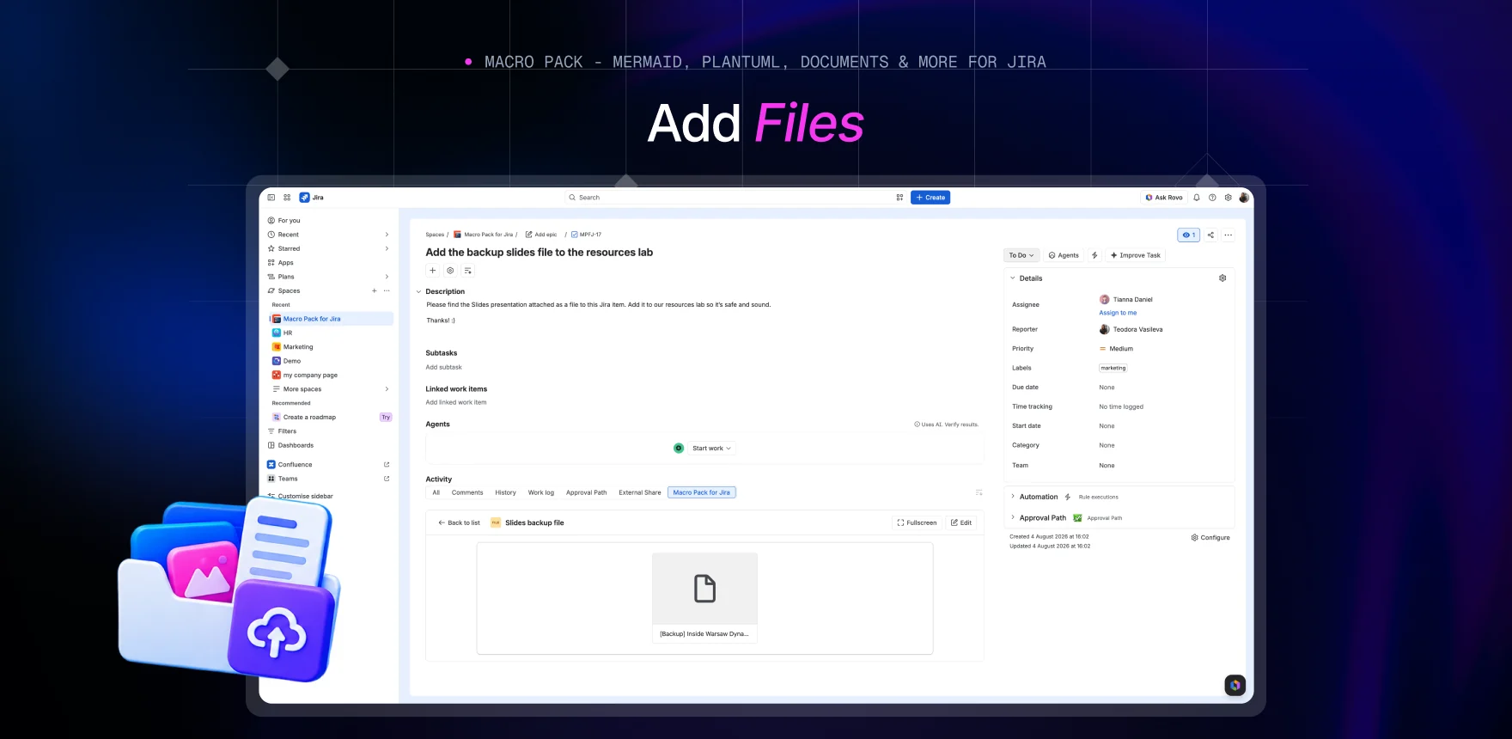Open the Work log tab
Image resolution: width=1512 pixels, height=739 pixels.
pyautogui.click(x=541, y=492)
